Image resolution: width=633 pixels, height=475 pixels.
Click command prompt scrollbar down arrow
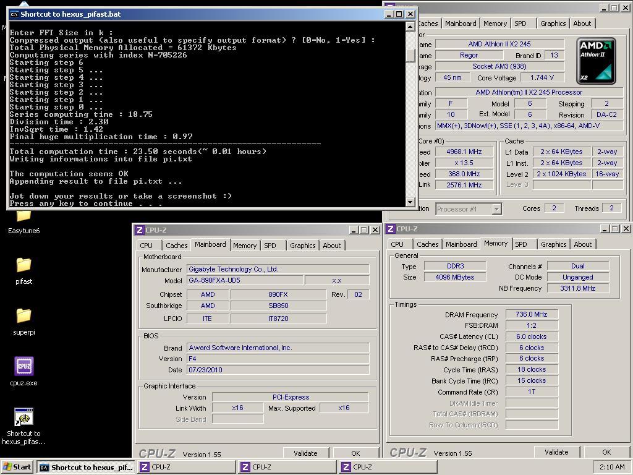tap(410, 202)
